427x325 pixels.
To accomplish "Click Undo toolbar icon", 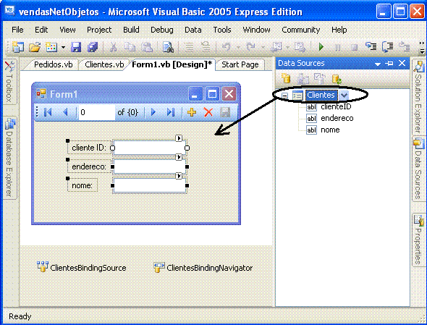I will tap(227, 47).
